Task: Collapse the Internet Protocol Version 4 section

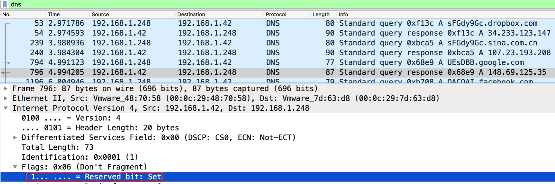Action: (6, 108)
